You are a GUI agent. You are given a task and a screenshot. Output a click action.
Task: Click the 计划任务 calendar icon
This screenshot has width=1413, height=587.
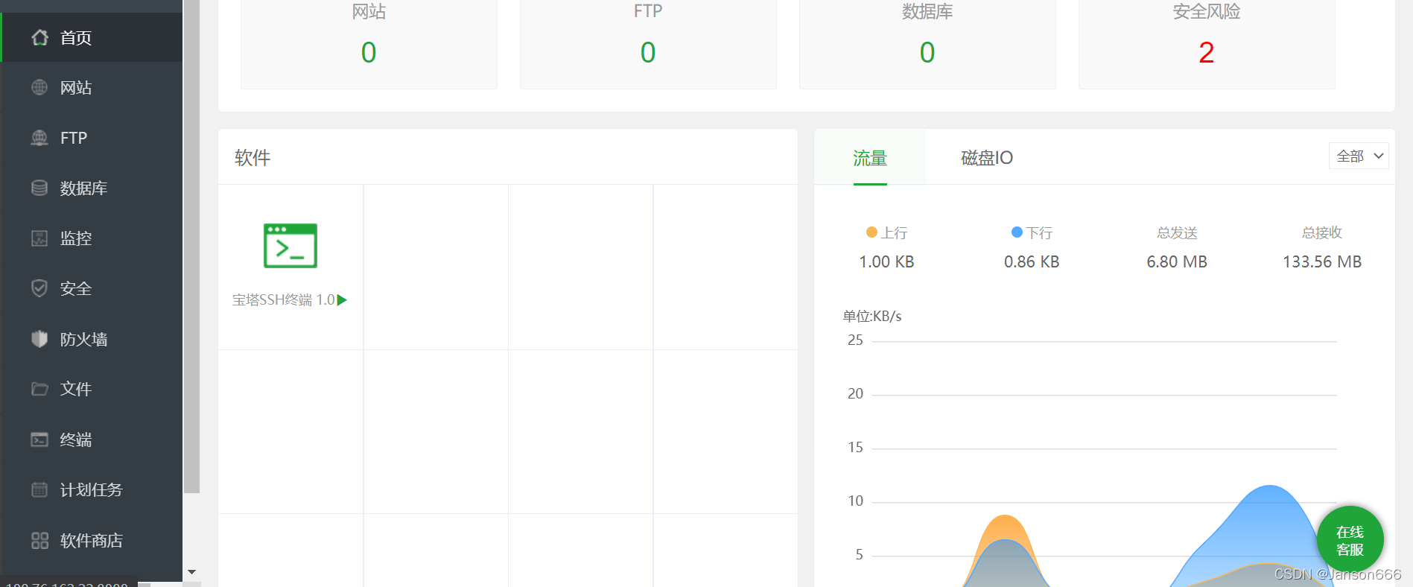click(x=40, y=489)
